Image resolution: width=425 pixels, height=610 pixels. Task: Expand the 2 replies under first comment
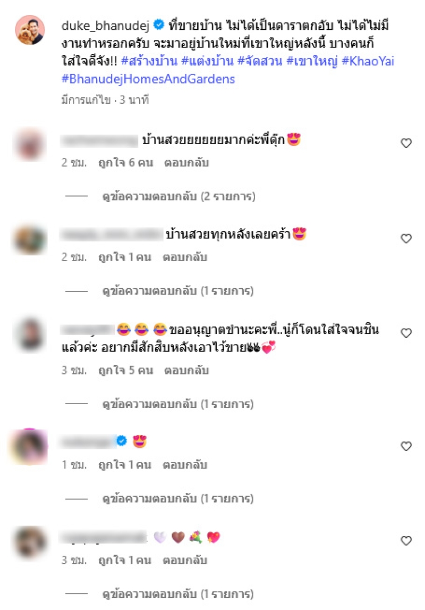(178, 196)
